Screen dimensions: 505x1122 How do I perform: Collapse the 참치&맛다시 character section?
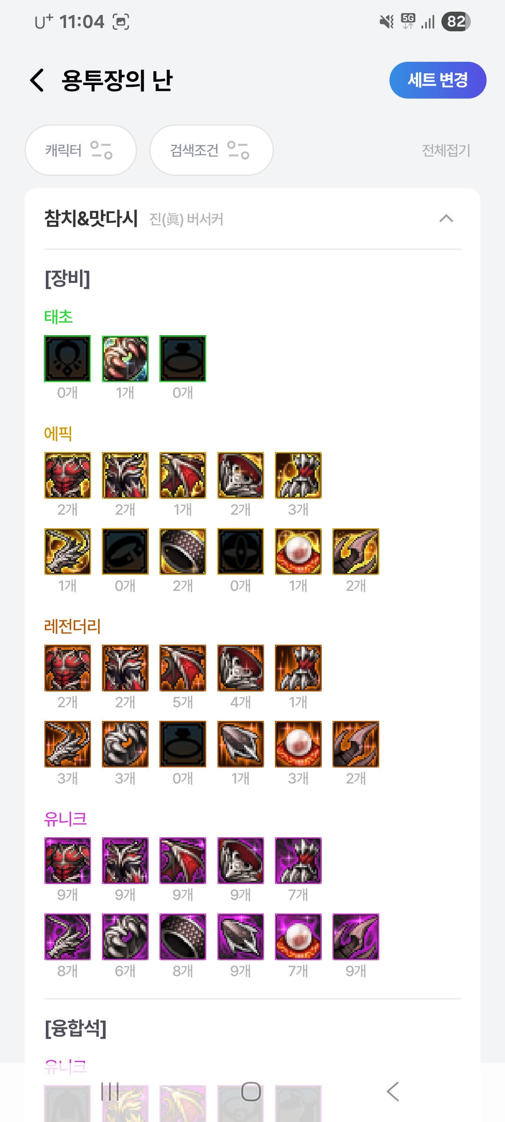tap(446, 218)
